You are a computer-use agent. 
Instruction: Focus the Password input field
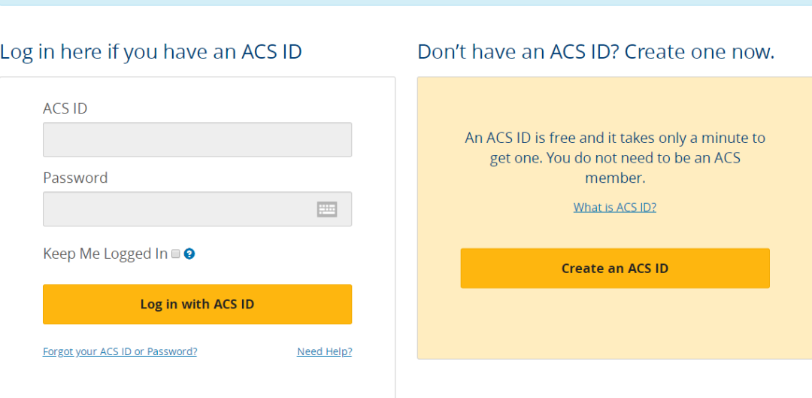tap(197, 209)
